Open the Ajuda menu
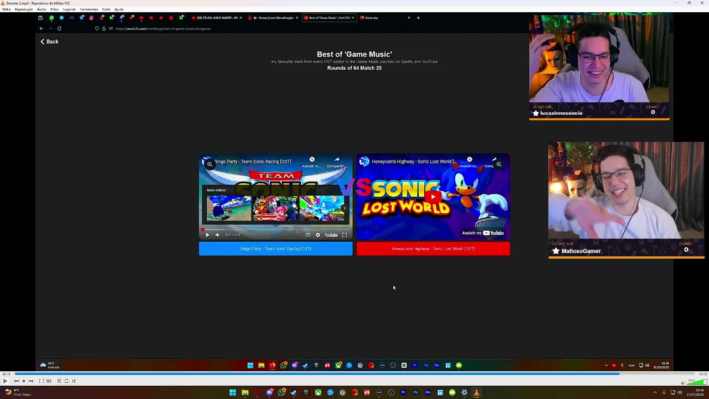709x399 pixels. 119,9
